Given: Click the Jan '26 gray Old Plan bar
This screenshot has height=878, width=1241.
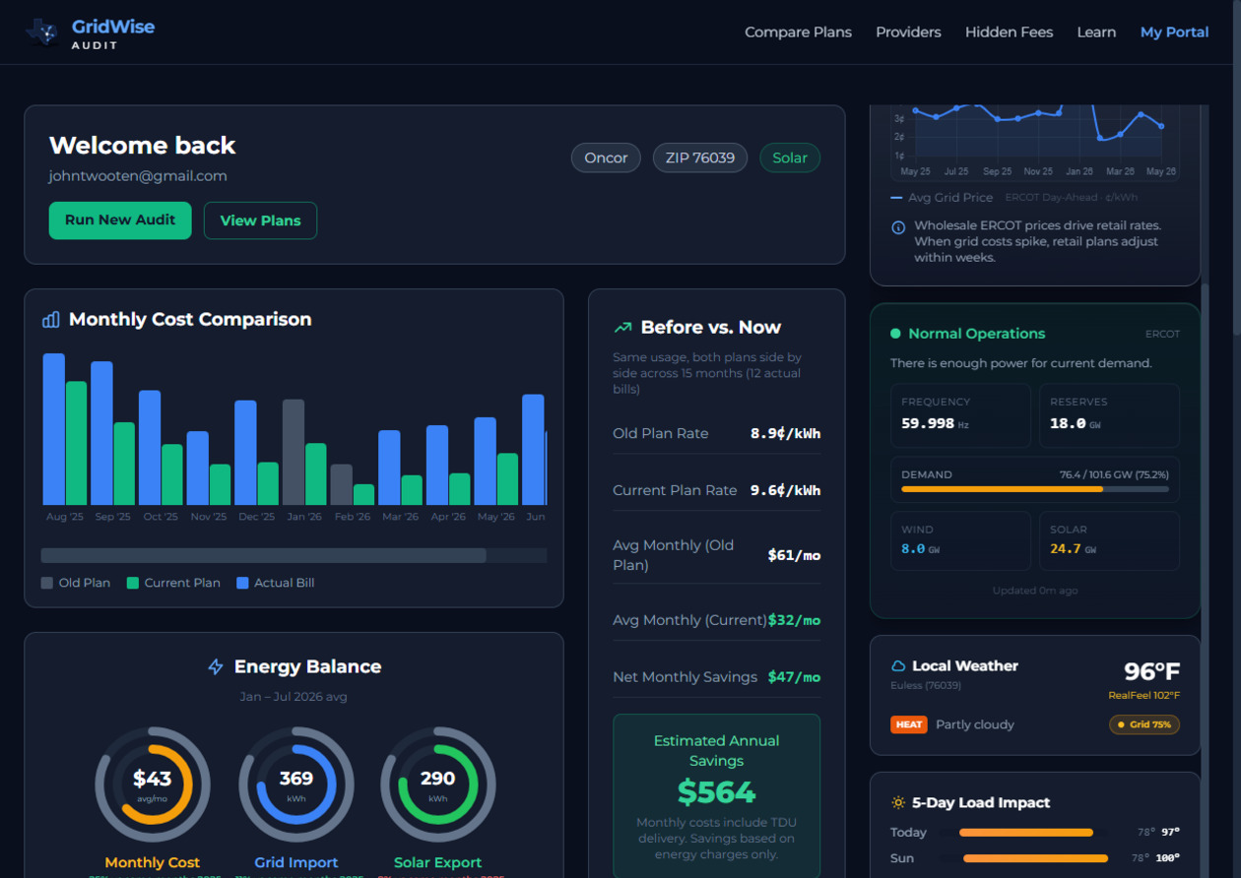Looking at the screenshot, I should 294,452.
